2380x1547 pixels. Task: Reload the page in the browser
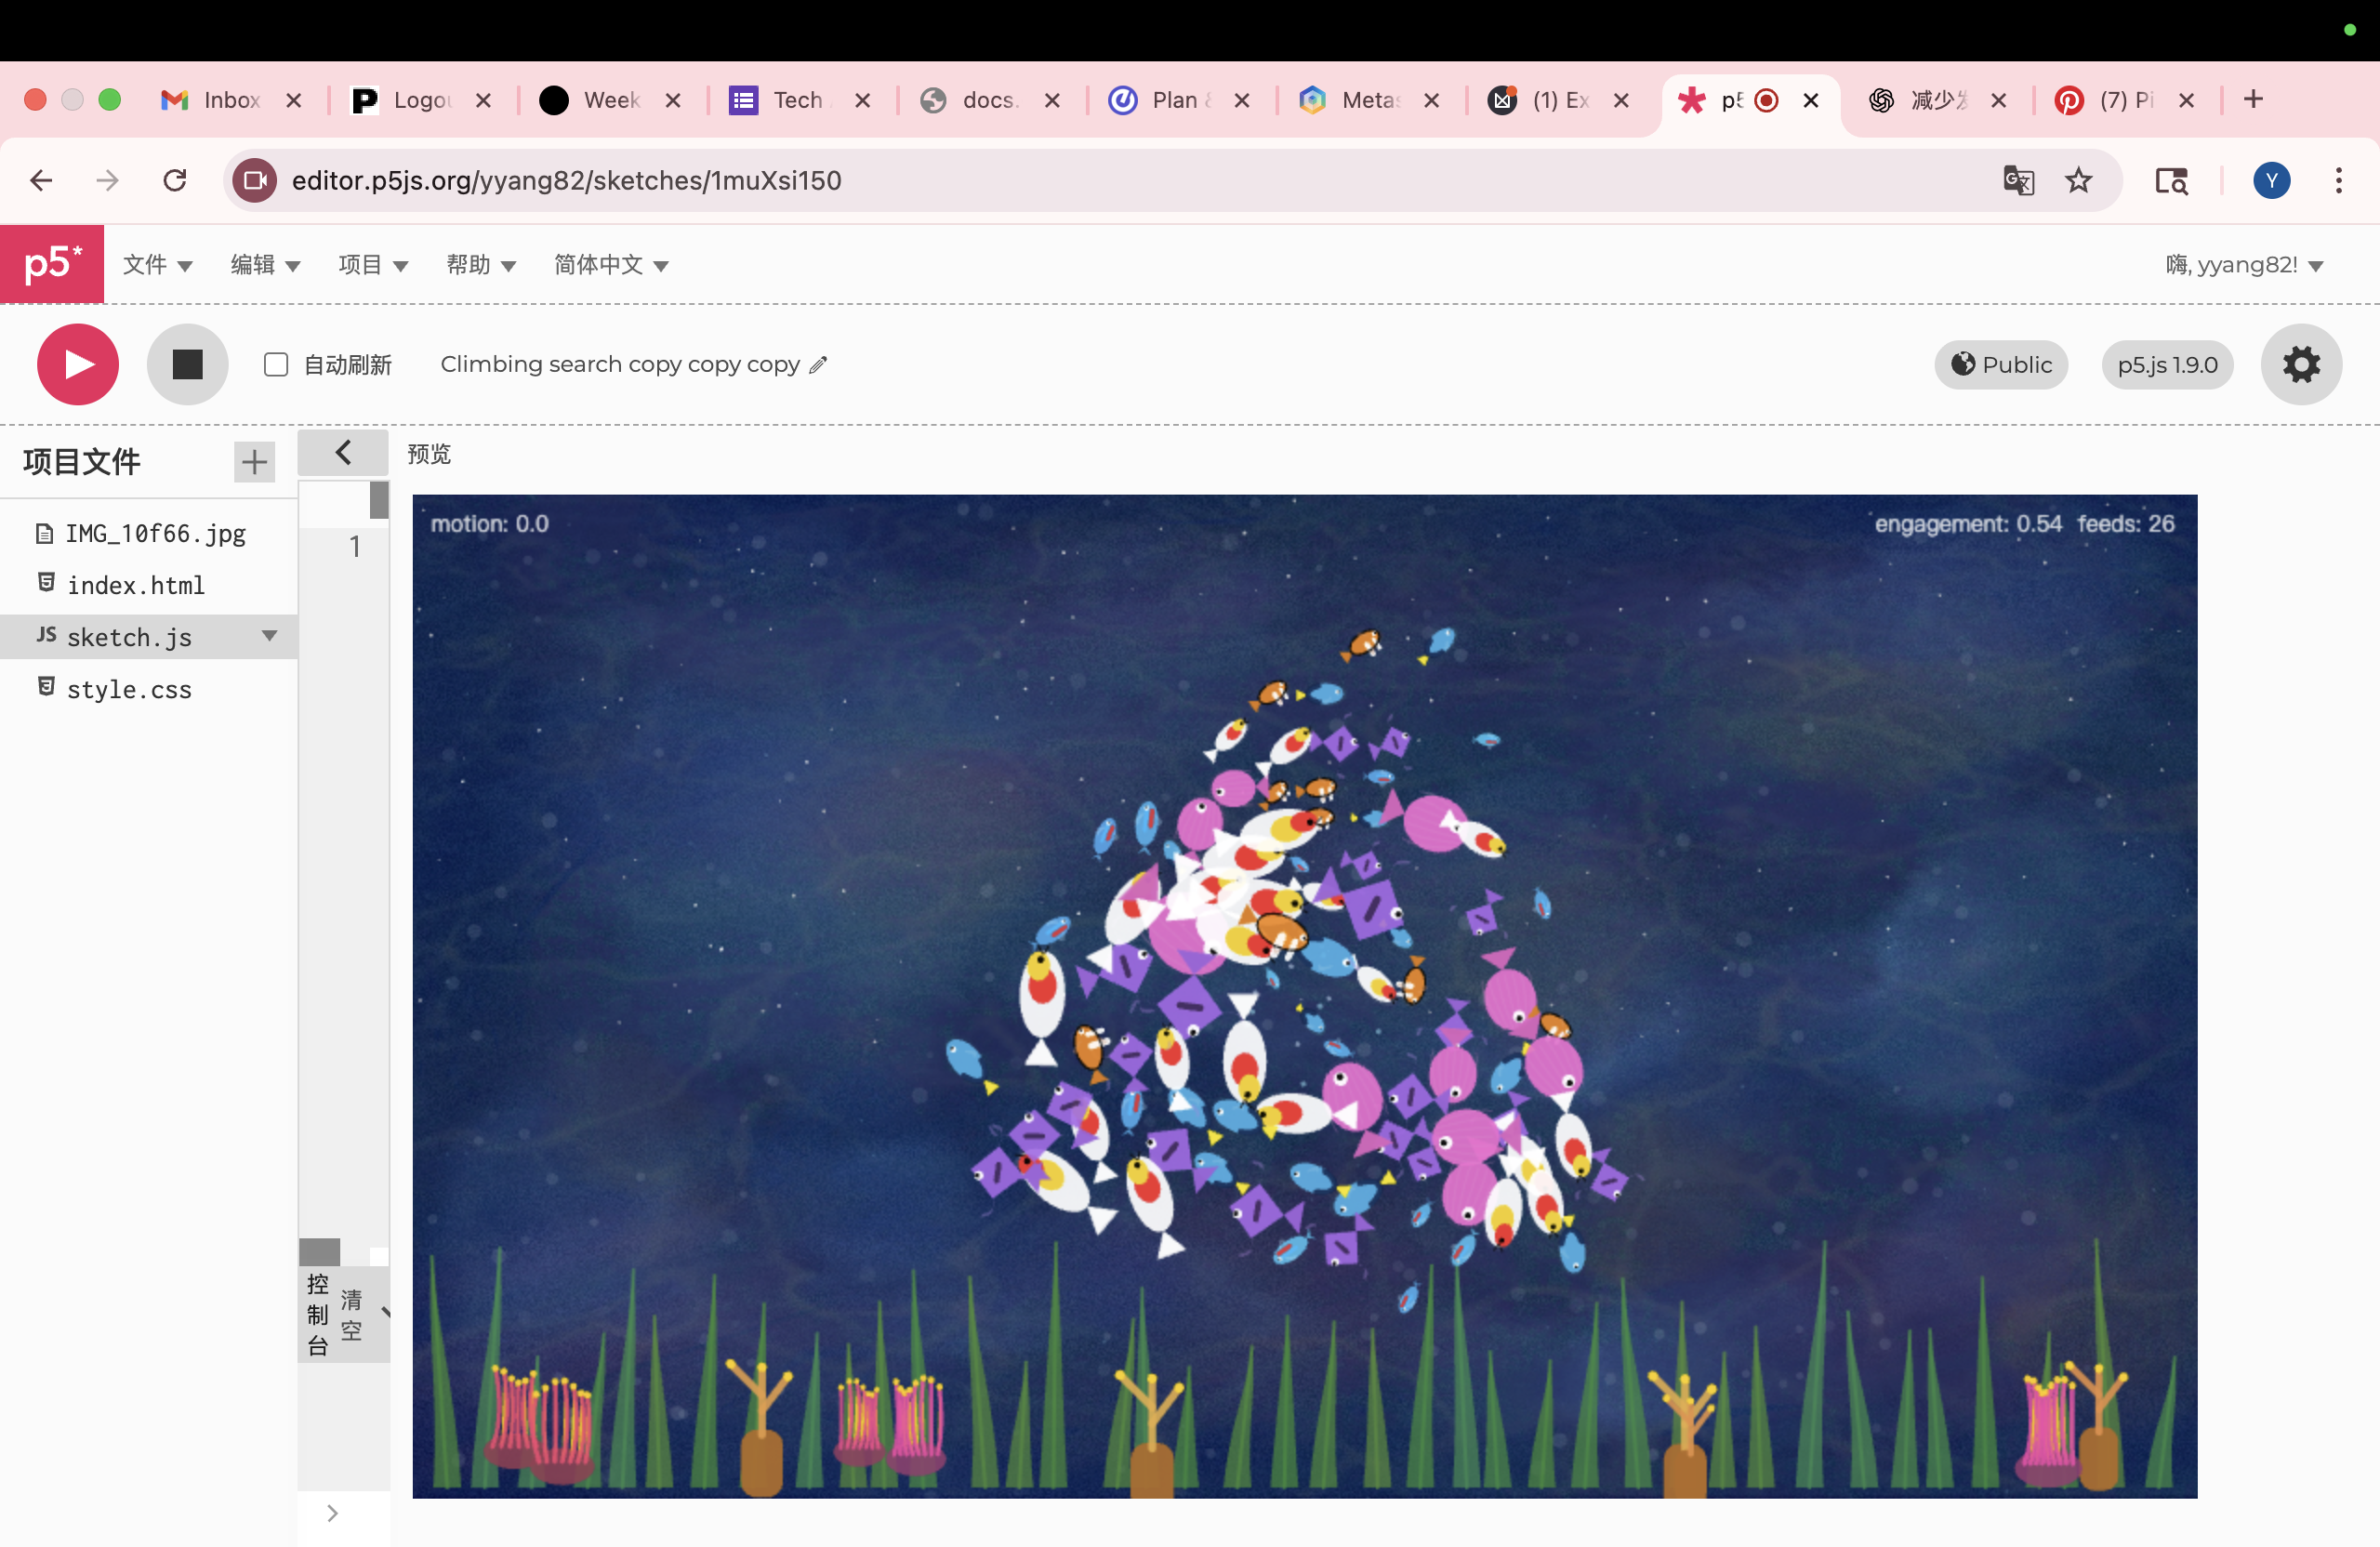tap(175, 181)
